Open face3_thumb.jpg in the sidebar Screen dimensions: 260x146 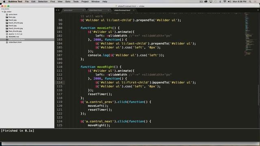click(16, 28)
